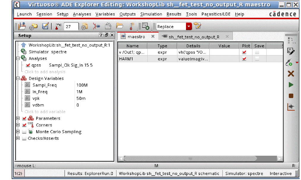The height and width of the screenshot is (180, 301).
Task: Expand the Monte Carlo Sampling node
Action: pyautogui.click(x=18, y=132)
